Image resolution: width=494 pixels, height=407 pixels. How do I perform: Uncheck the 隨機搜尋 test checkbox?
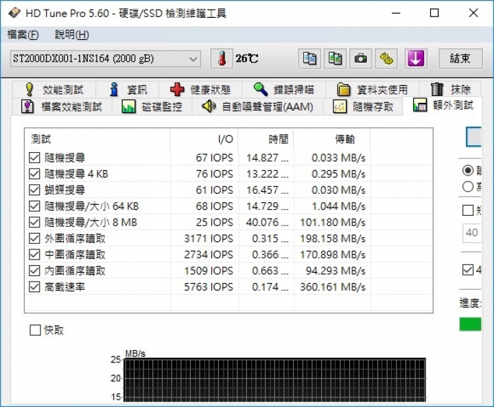(34, 158)
